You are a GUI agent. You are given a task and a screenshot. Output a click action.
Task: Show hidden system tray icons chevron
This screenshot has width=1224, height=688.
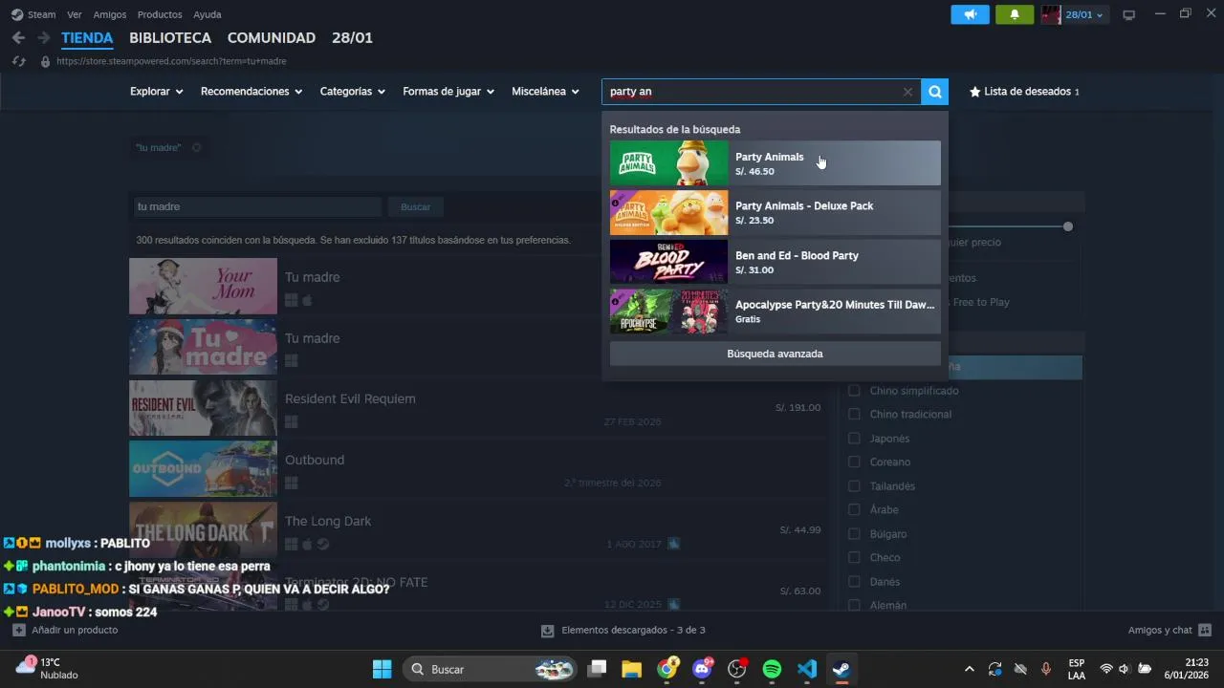[970, 669]
